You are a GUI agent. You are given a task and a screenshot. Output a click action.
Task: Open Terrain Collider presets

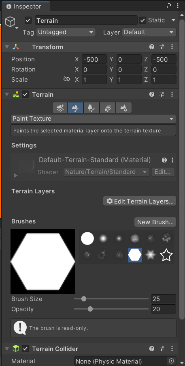162,349
